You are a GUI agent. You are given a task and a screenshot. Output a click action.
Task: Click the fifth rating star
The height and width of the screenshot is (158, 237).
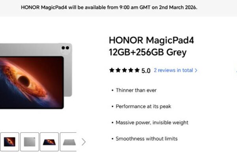click(x=137, y=70)
